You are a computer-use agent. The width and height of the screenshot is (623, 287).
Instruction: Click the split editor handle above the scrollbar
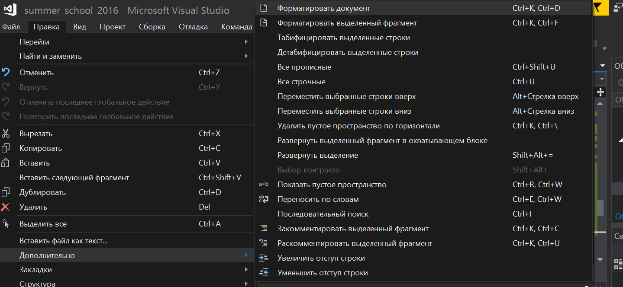point(600,92)
